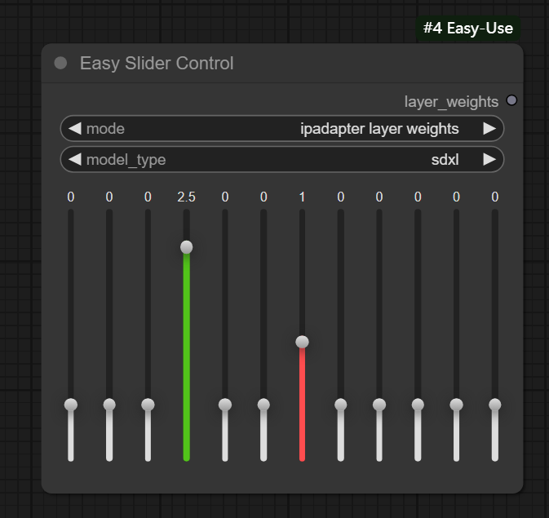549x518 pixels.
Task: Click the right arrow on model_type
Action: click(489, 159)
